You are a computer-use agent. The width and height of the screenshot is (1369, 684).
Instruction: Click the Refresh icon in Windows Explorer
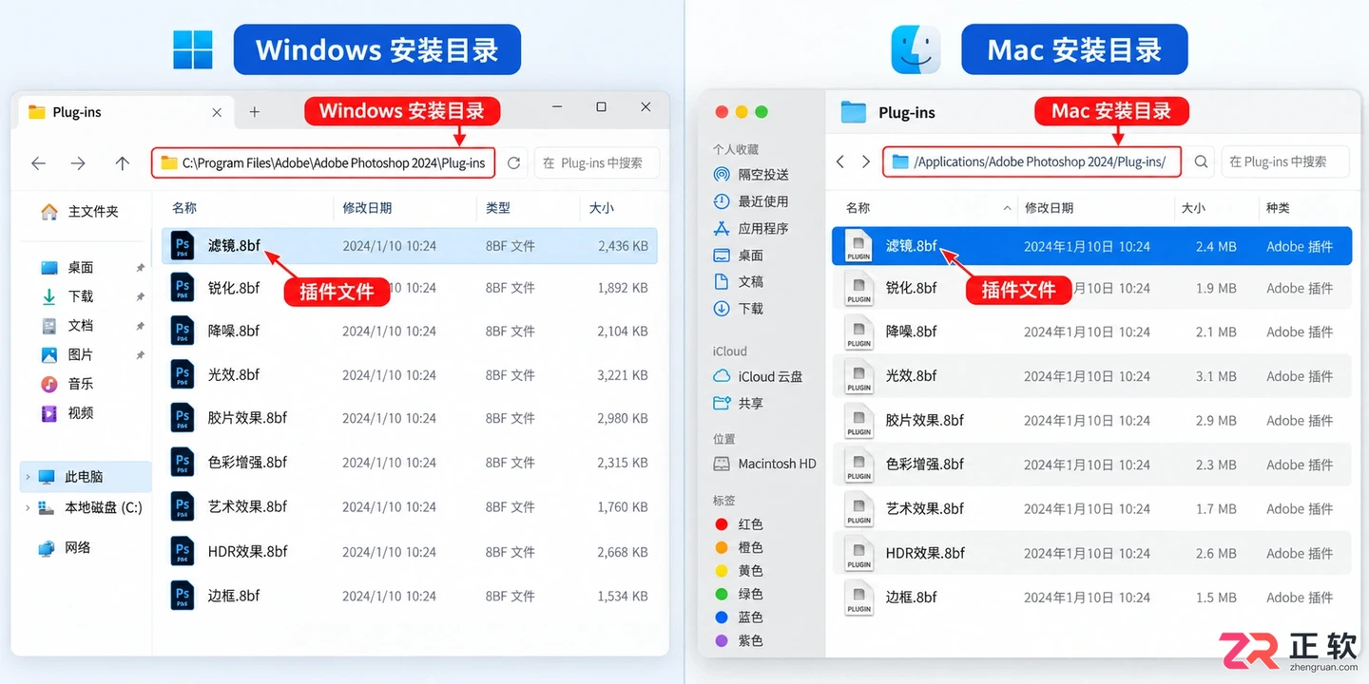513,163
